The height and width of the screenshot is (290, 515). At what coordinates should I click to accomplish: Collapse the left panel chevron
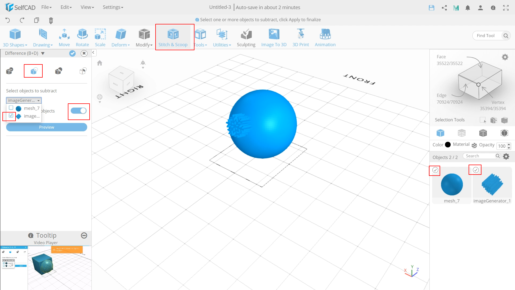93,53
